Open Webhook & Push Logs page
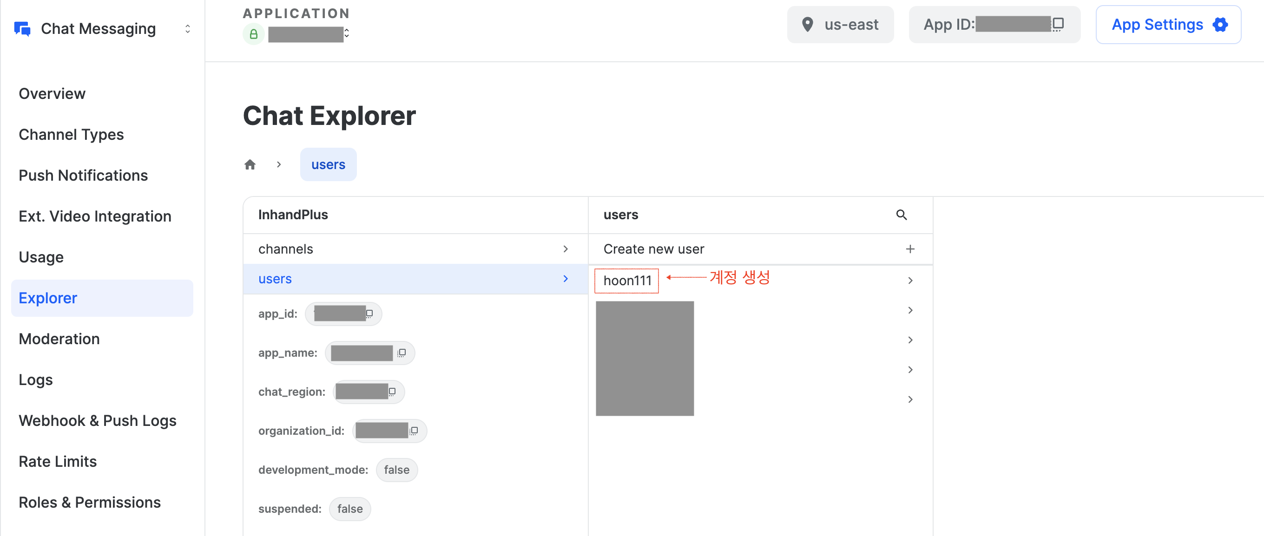Image resolution: width=1264 pixels, height=536 pixels. pos(97,421)
